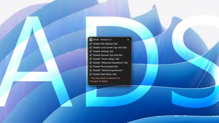Close the OFGB window
The width and height of the screenshot is (219, 123).
[x=128, y=39]
